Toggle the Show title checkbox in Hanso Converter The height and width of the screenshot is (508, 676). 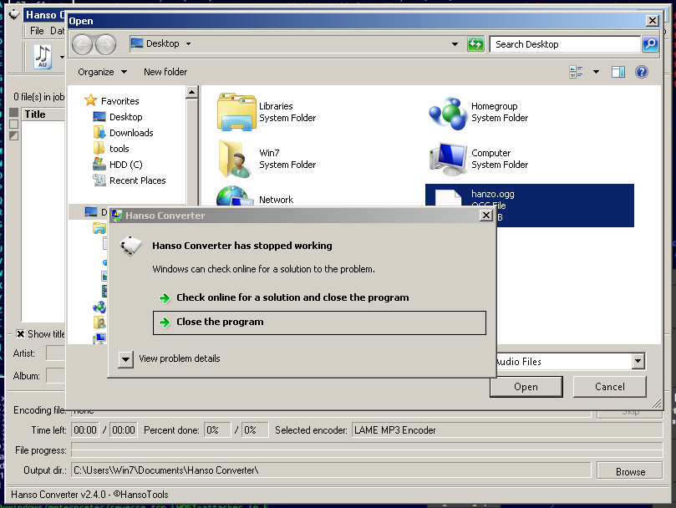[x=20, y=333]
